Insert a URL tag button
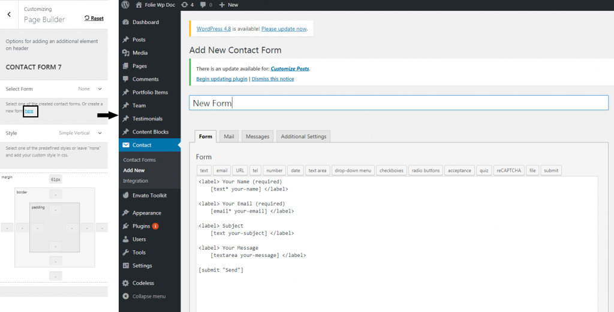The width and height of the screenshot is (614, 312). [240, 171]
